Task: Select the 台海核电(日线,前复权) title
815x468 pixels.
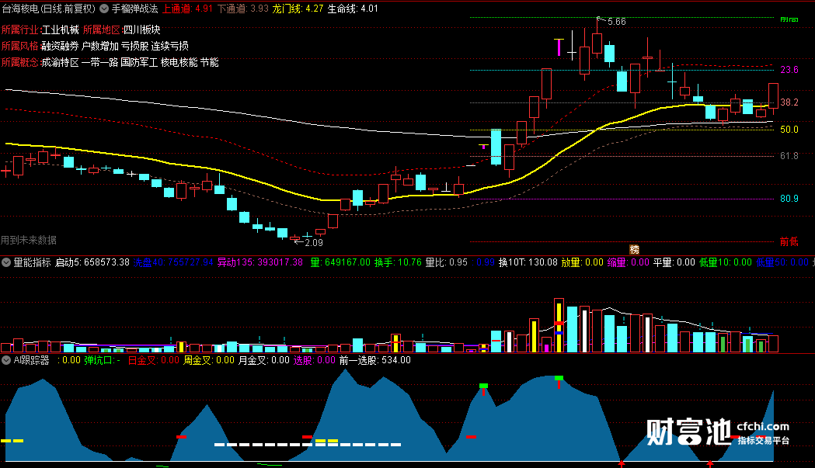Action: (x=49, y=9)
